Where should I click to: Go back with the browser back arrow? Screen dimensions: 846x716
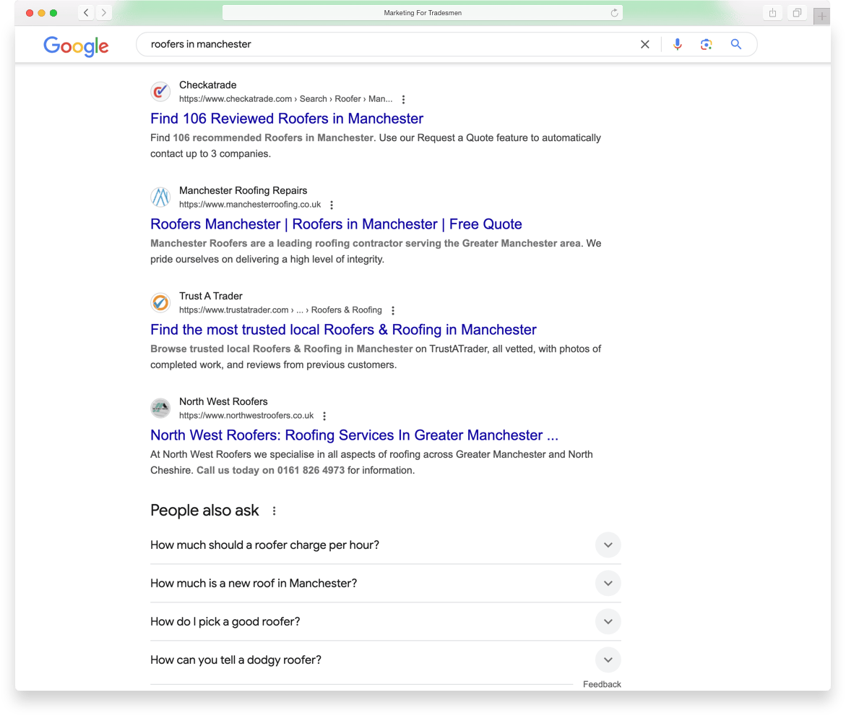point(86,12)
